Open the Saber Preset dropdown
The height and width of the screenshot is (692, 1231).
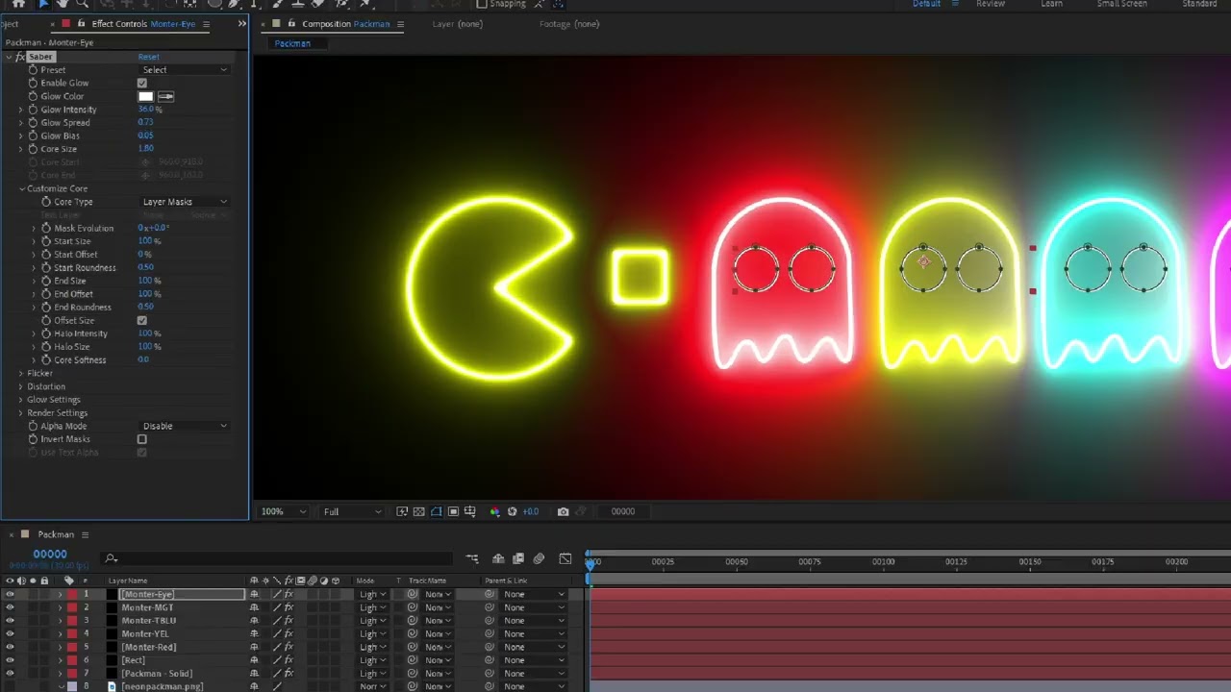coord(185,70)
